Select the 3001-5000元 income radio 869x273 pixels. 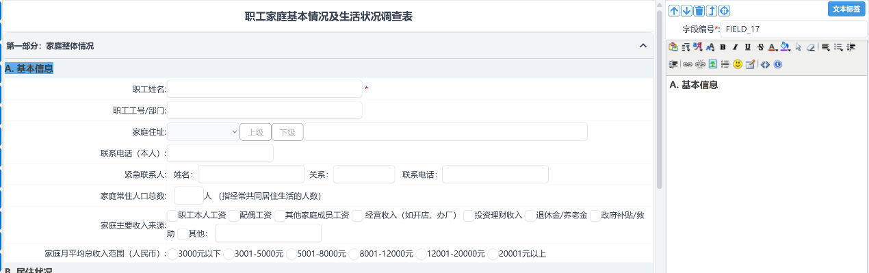pyautogui.click(x=229, y=255)
